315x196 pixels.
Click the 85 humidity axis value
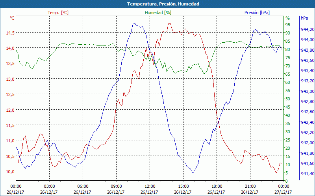[x=288, y=41]
